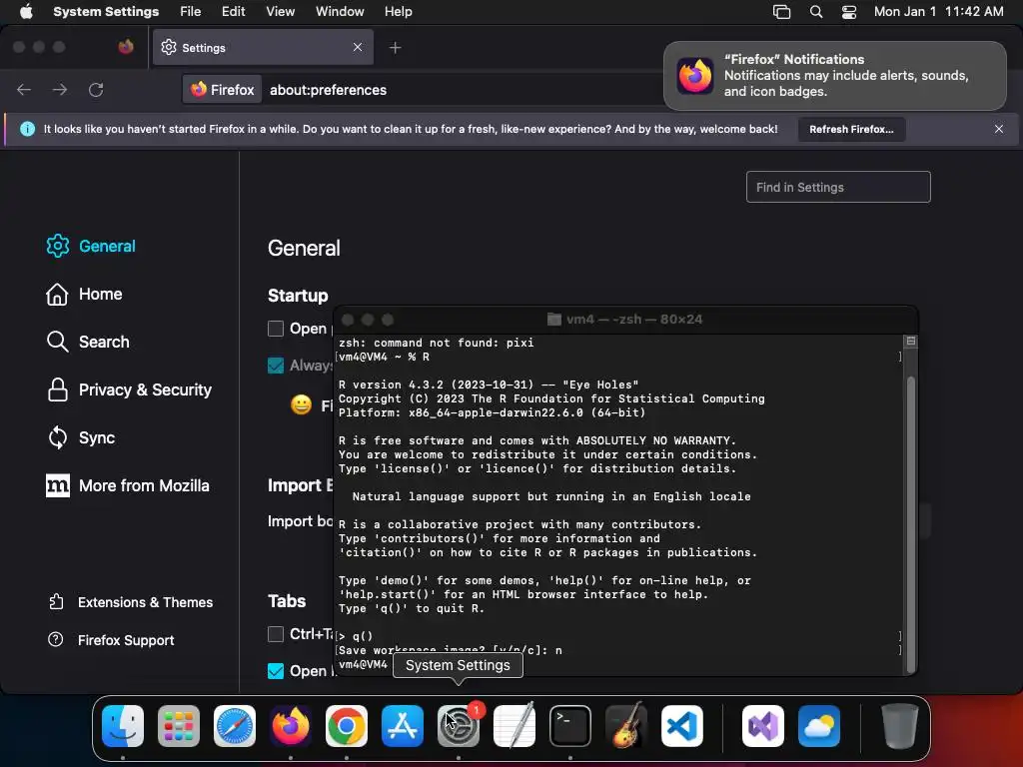The image size is (1023, 767).
Task: Open the Help menu
Action: click(x=398, y=12)
